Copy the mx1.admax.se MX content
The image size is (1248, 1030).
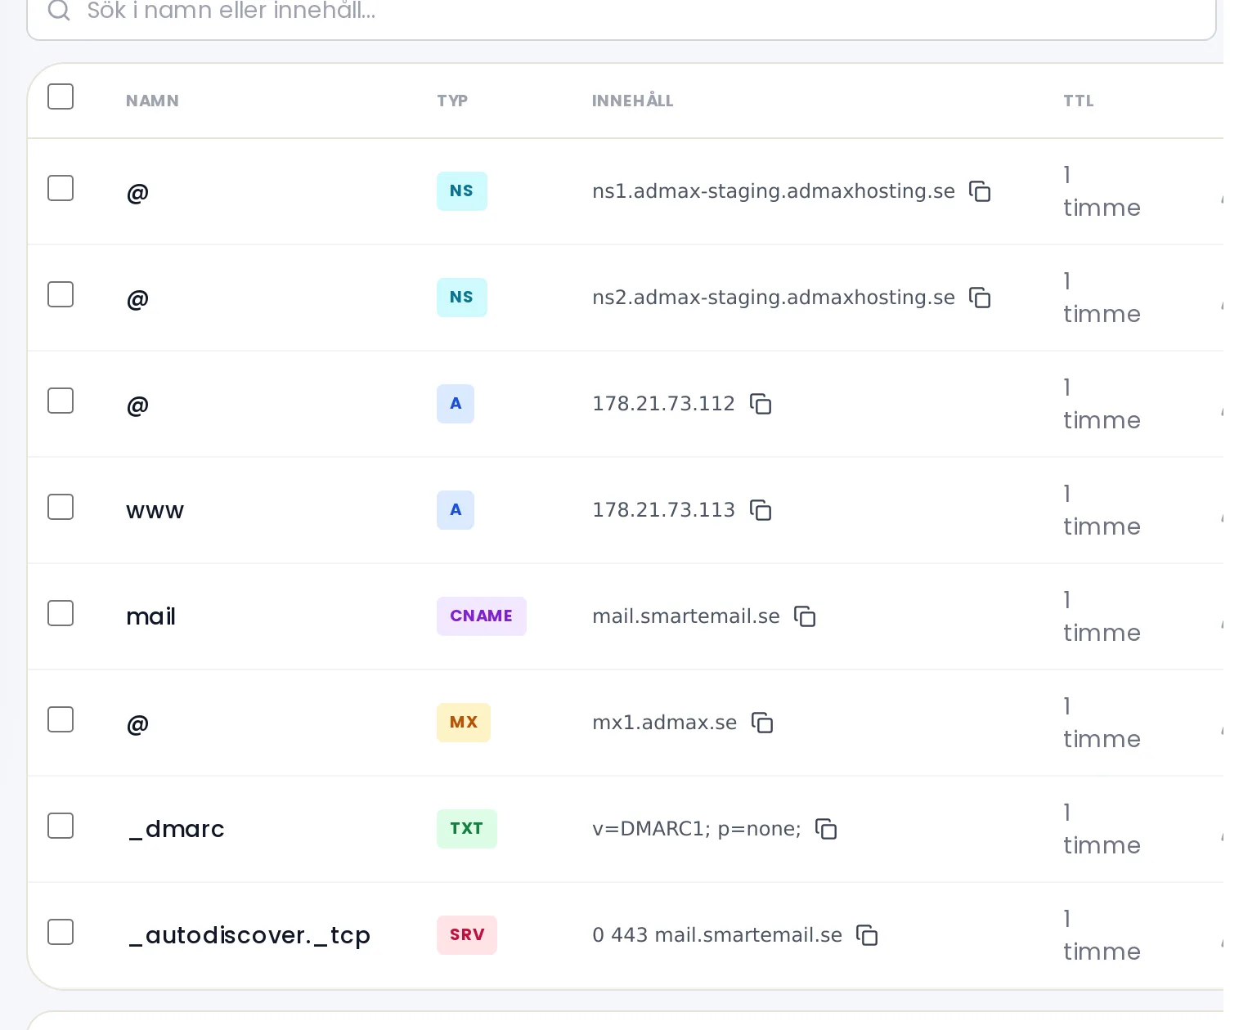(x=762, y=723)
